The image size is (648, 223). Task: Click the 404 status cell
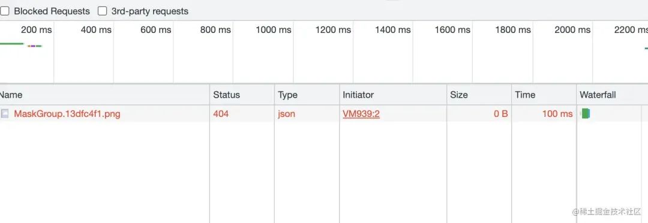(221, 114)
